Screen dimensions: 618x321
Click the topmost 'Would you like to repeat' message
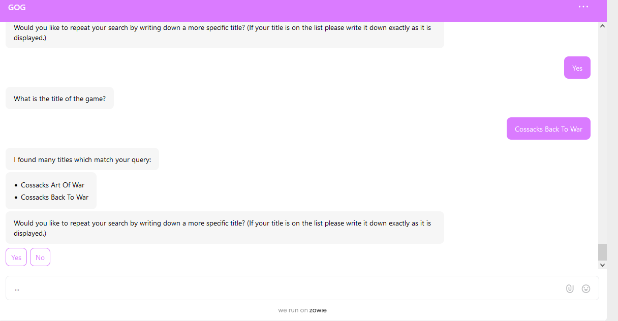coord(225,33)
